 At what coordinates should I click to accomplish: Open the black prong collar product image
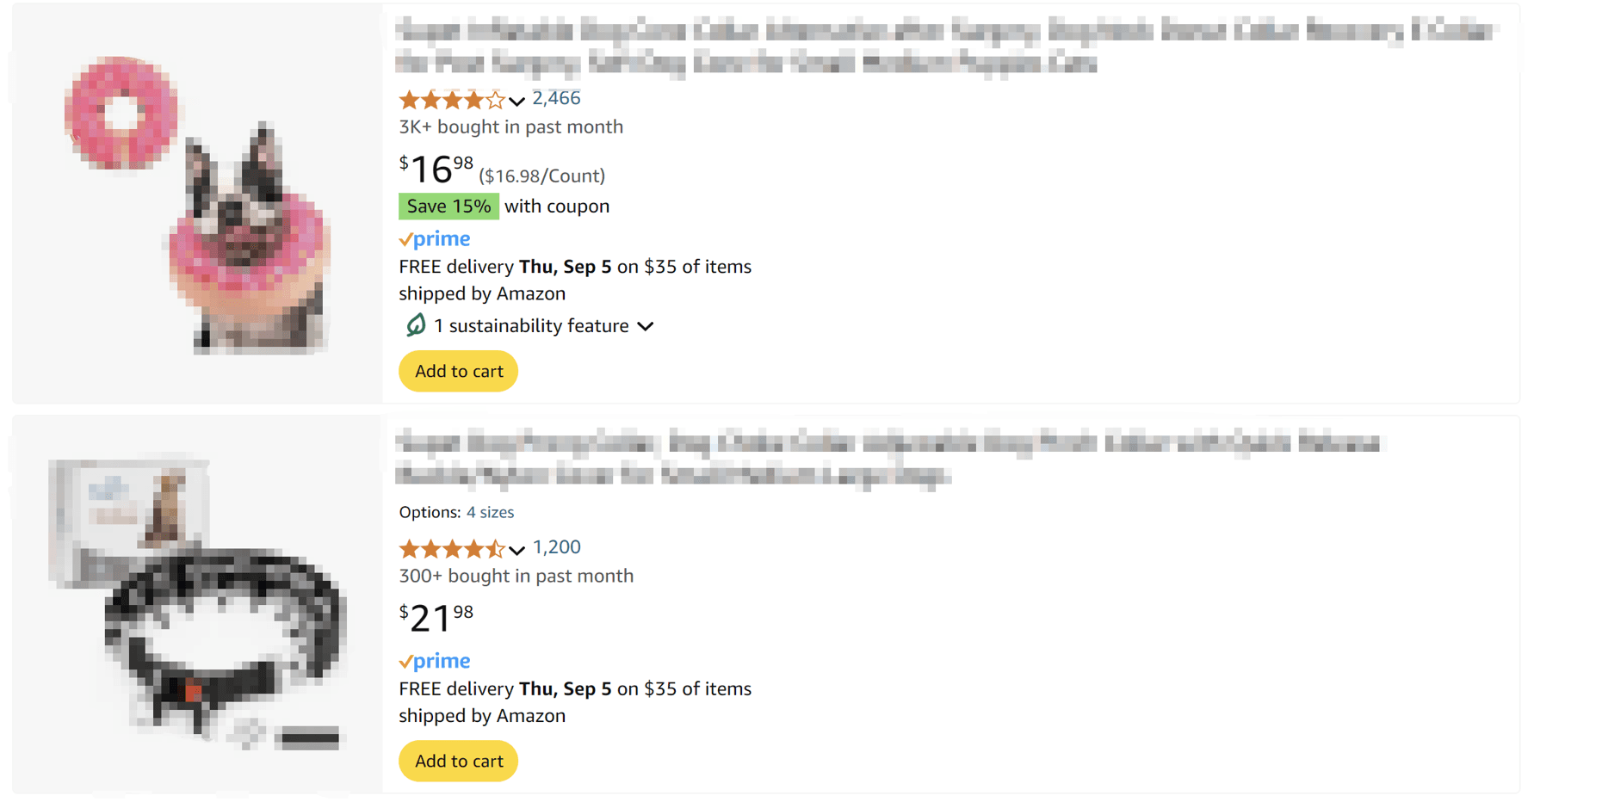click(x=197, y=604)
